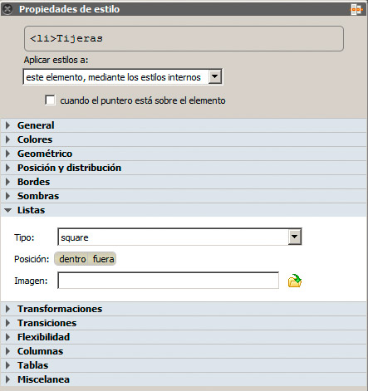The image size is (368, 391).
Task: Click the panel dock icon in title bar
Action: 356,9
